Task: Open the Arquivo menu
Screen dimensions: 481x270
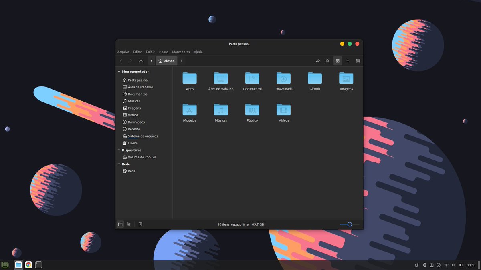Action: tap(123, 52)
